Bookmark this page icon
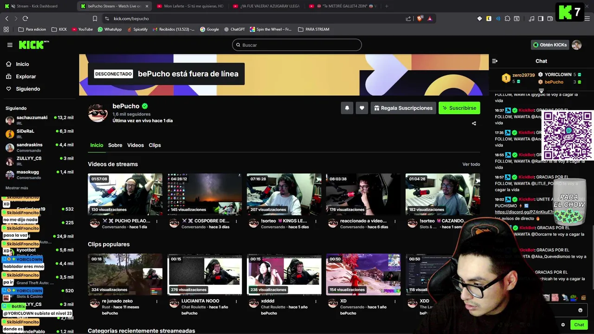Image resolution: width=594 pixels, height=334 pixels. 95,19
